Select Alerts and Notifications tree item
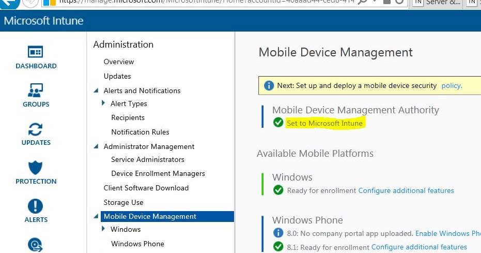Viewport: 481px width, 253px height. [x=142, y=91]
